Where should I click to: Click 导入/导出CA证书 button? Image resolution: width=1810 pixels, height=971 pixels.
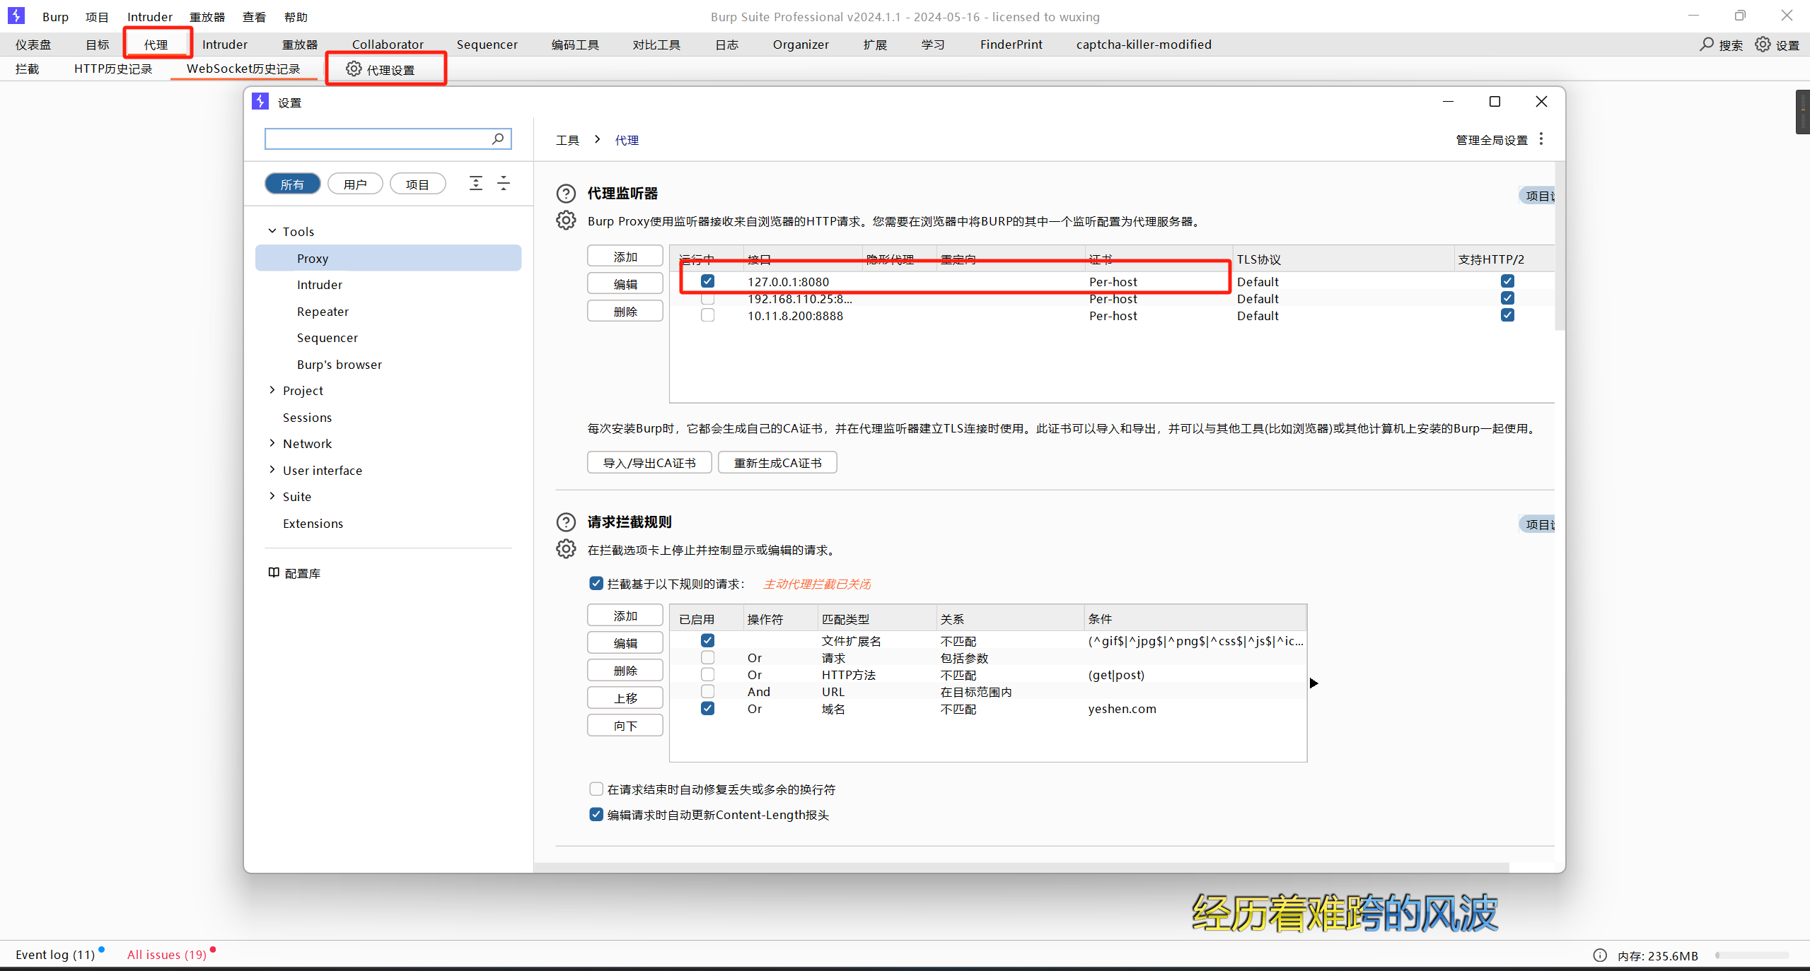649,463
